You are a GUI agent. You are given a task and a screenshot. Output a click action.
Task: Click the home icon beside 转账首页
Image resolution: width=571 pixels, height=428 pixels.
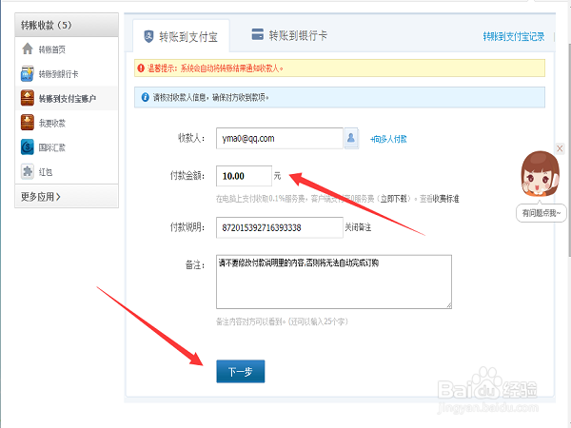(28, 49)
